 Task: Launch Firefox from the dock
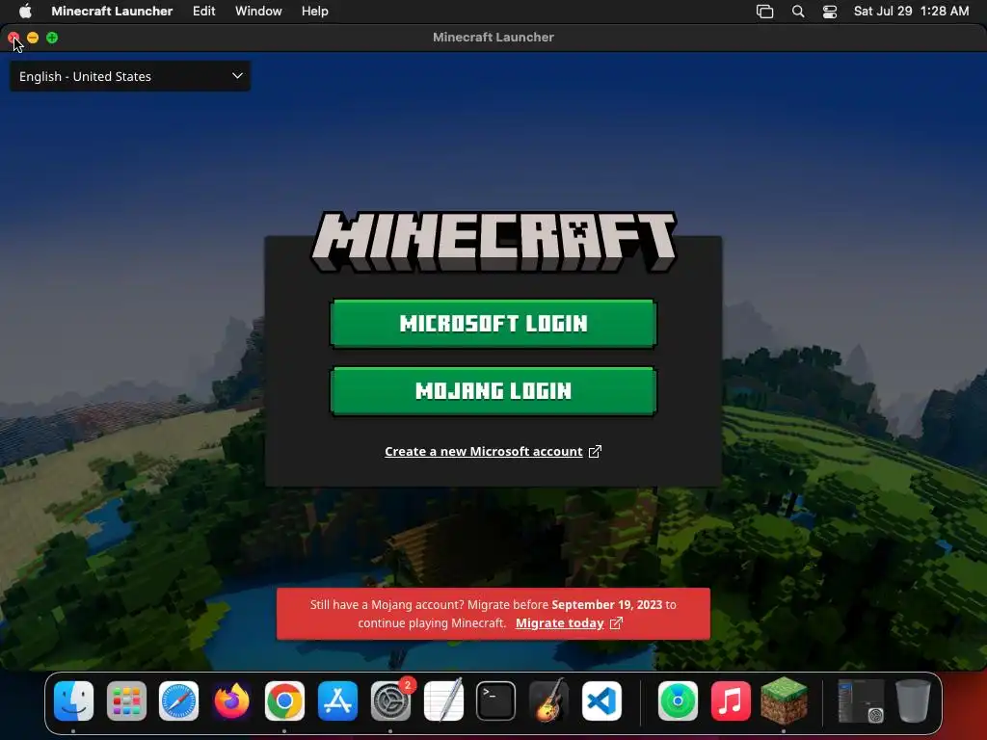tap(231, 700)
